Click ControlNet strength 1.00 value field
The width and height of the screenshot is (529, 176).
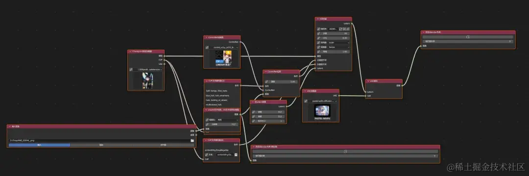284,81
